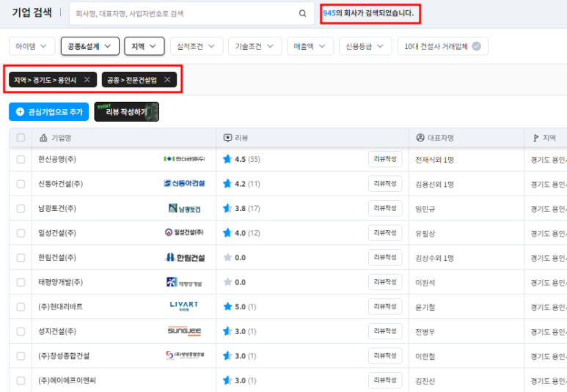The height and width of the screenshot is (392, 567).
Task: Click the gray 0.0 star of 한림건설(주)
Action: tap(227, 257)
